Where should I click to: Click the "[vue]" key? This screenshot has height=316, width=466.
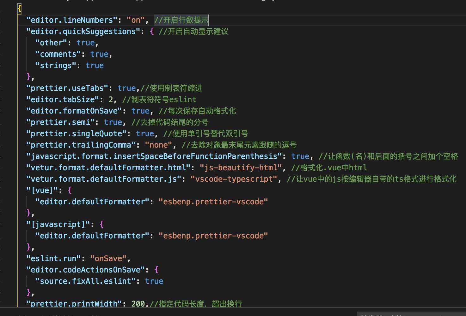(42, 190)
